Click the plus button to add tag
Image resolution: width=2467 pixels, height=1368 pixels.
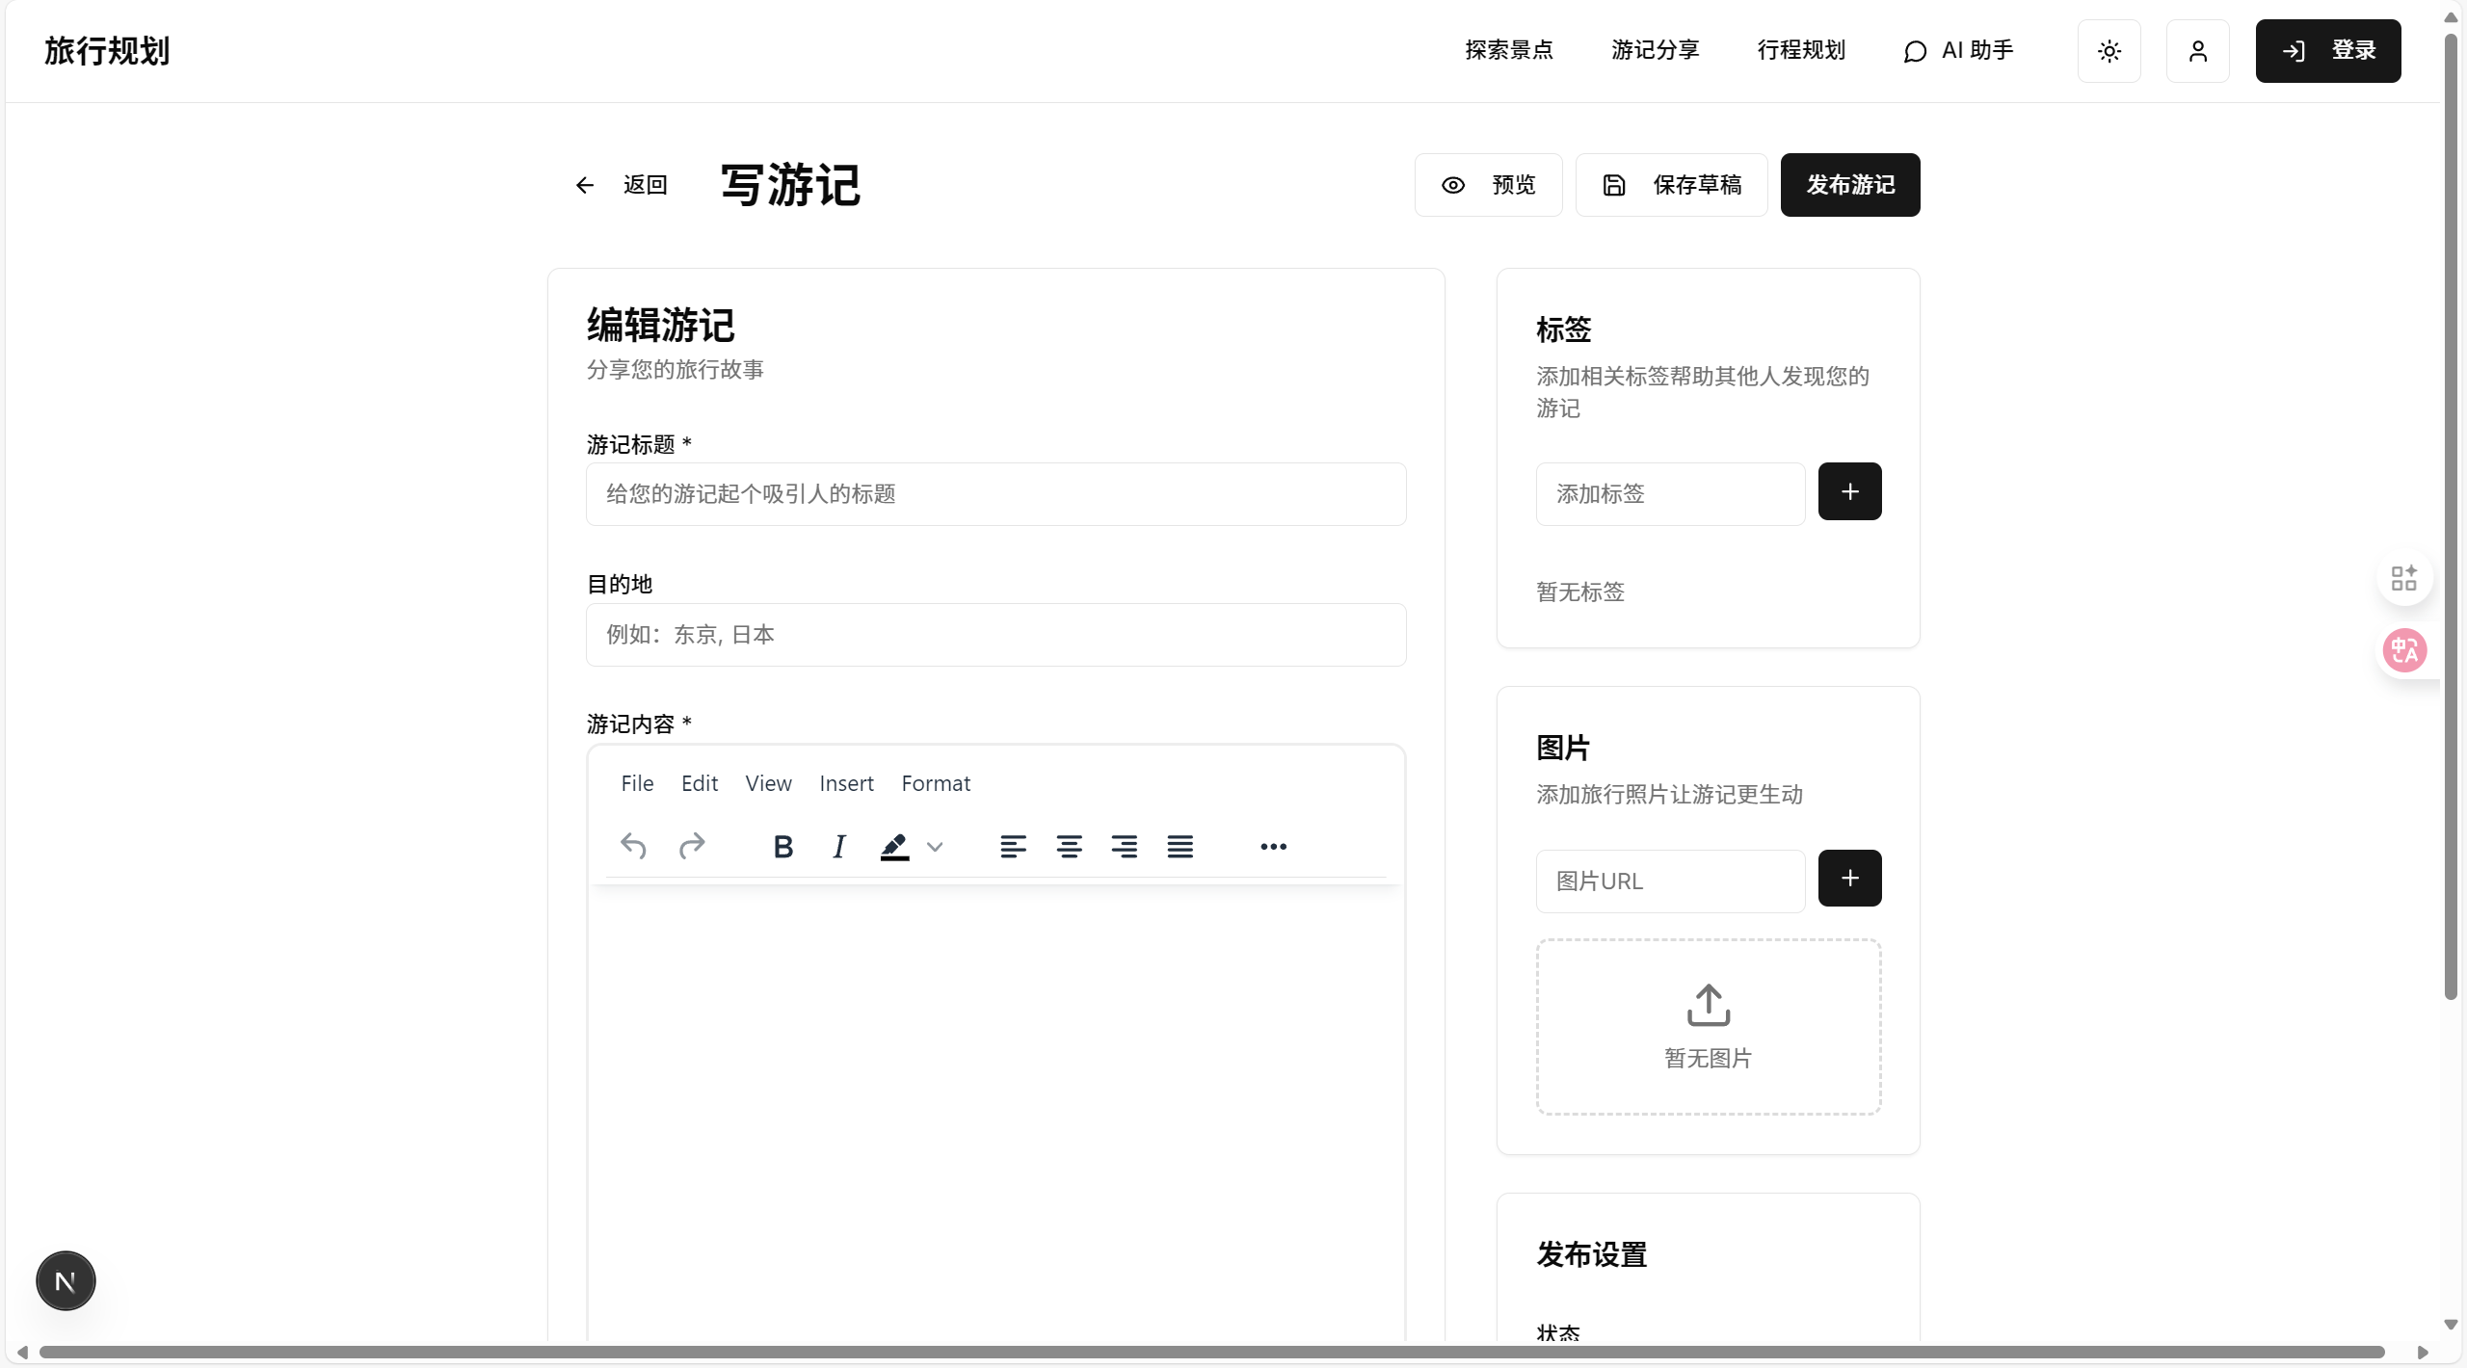click(1849, 491)
